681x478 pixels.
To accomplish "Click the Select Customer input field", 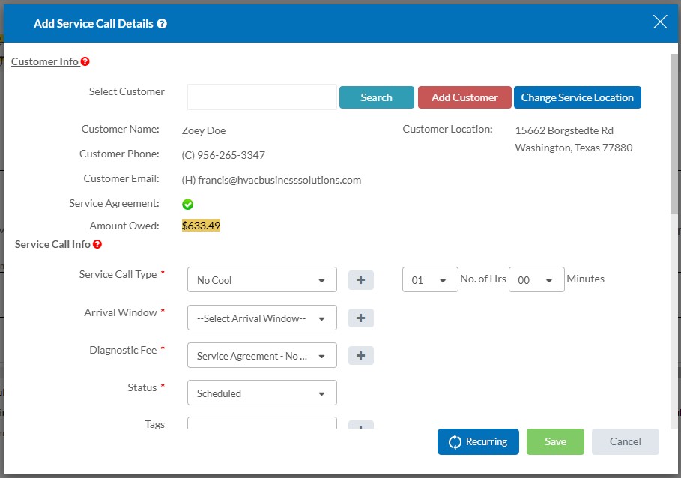I will click(x=262, y=97).
